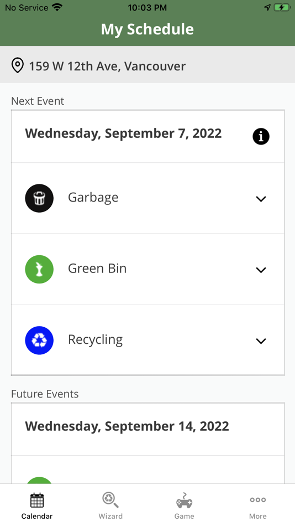Select the Game tab label

pos(184,516)
